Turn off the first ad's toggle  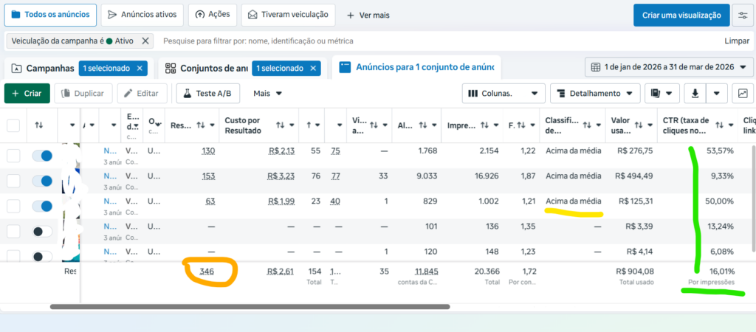(43, 156)
